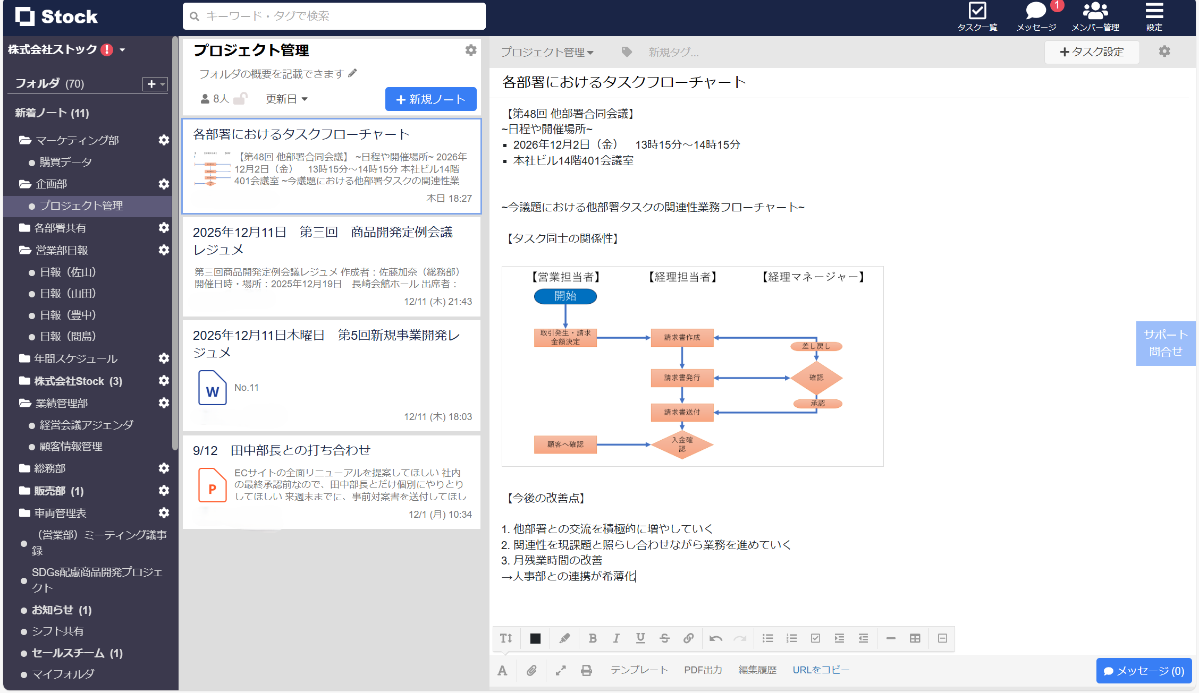Screen dimensions: 1199x693
Task: Open the タスク一覧 checklist icon
Action: point(978,12)
